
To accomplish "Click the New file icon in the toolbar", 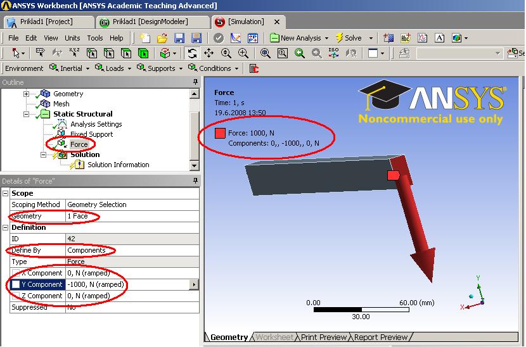I will pyautogui.click(x=145, y=38).
